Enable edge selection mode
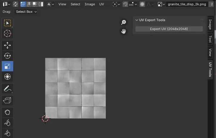Screen dimensions: 216x138 coord(29,4)
